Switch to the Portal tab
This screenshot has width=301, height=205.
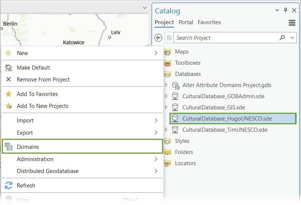click(x=186, y=22)
